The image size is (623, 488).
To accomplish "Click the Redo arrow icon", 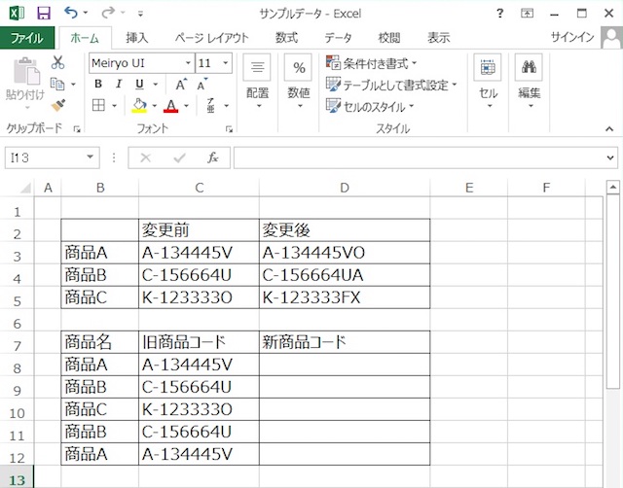I will pos(108,13).
